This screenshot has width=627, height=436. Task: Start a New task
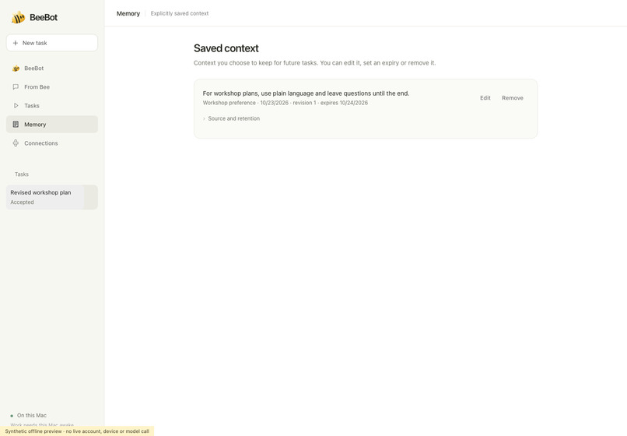(x=52, y=43)
